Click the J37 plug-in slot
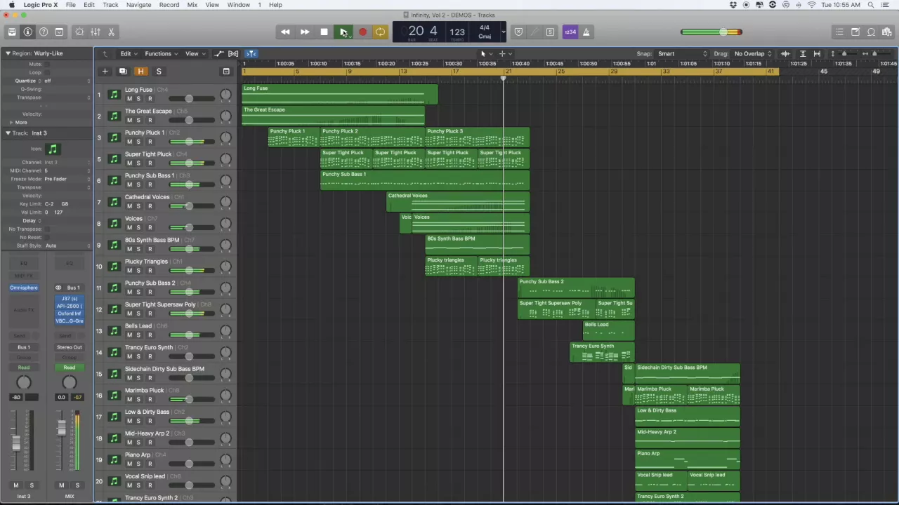Image resolution: width=899 pixels, height=505 pixels. (x=70, y=299)
